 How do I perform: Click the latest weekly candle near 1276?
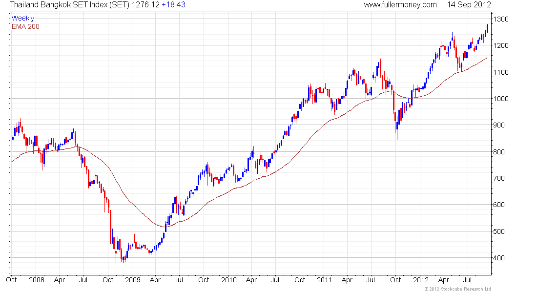coord(487,28)
